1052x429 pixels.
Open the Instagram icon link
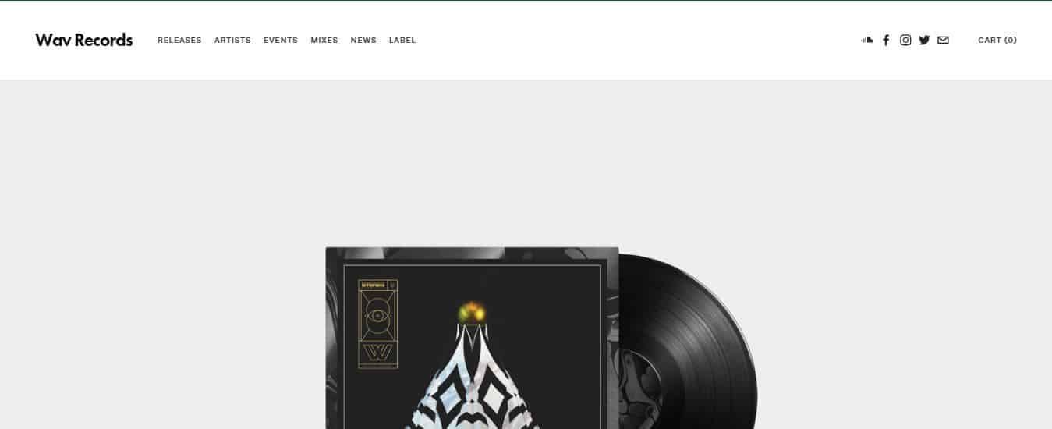coord(905,40)
